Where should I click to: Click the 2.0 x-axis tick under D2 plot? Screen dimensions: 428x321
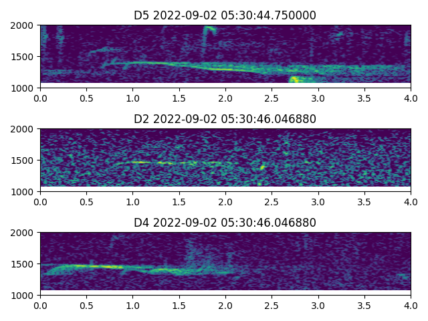[x=225, y=201]
